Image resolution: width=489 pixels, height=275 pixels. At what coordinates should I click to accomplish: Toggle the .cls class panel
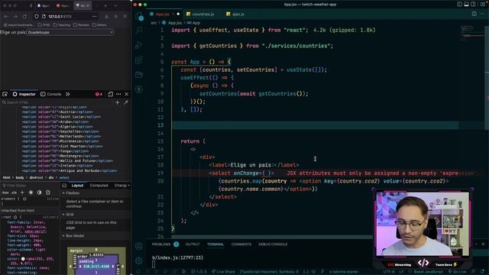[14, 192]
